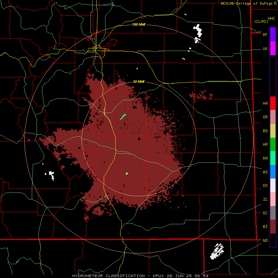
Task: Select the BD yellow legend swatch
Action: pos(273,131)
